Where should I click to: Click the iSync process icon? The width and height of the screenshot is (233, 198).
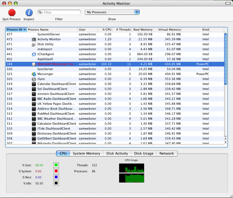(34, 79)
